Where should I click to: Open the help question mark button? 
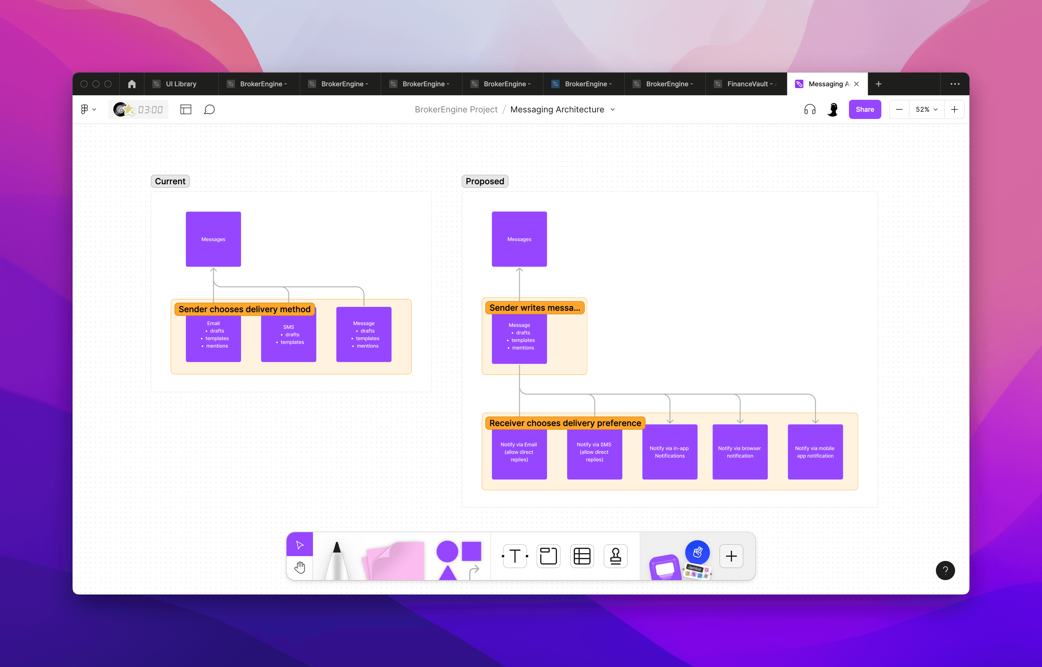point(945,571)
